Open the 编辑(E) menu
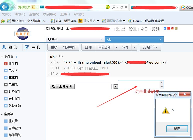This screenshot has width=193, height=140. [x=20, y=14]
